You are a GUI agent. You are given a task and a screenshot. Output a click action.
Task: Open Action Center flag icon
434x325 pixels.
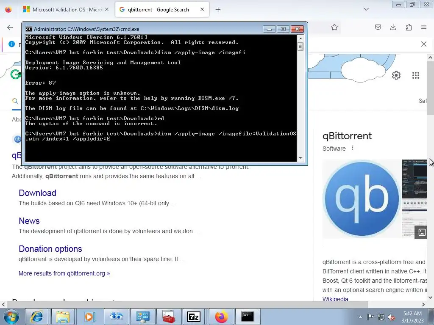(x=370, y=317)
